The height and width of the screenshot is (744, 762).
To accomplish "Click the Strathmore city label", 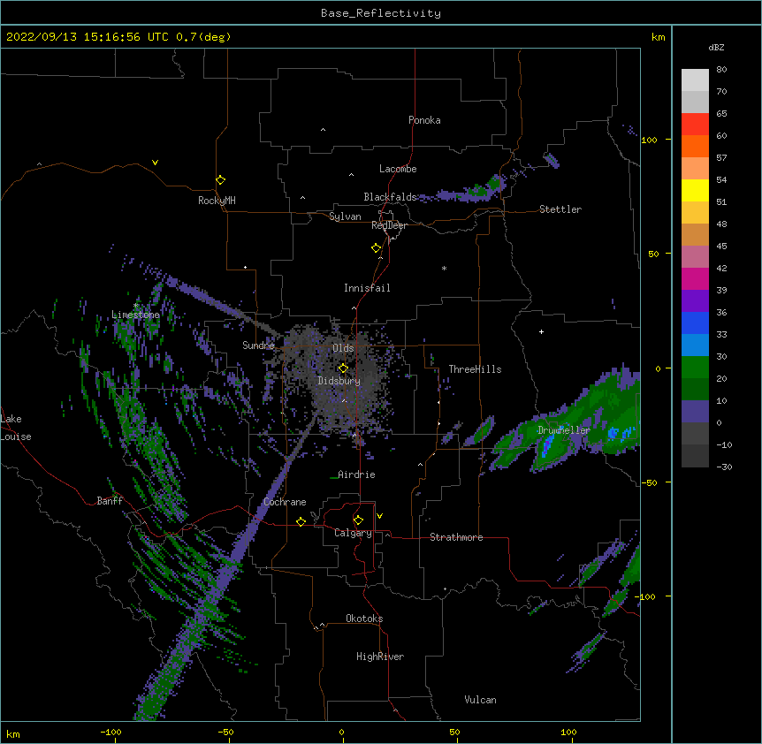I will [x=456, y=537].
